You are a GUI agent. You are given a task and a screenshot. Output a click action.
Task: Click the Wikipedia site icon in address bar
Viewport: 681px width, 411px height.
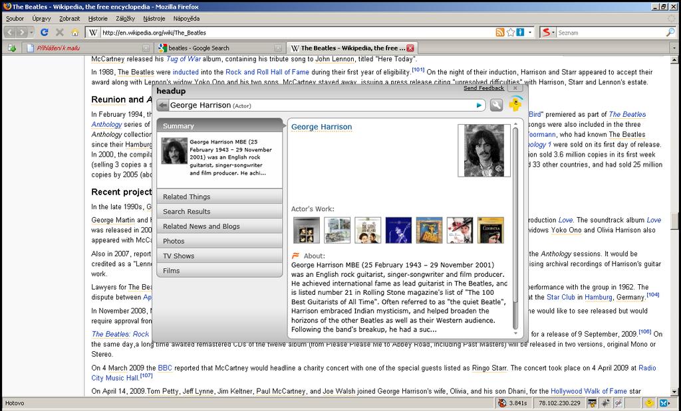coord(93,33)
